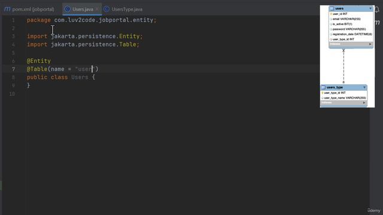Click the class icon on UsersType.java tab
Viewport: 383px width, 215px height.
coord(107,10)
